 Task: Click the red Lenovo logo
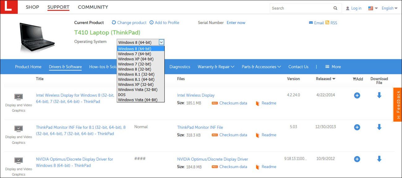(x=9, y=6)
